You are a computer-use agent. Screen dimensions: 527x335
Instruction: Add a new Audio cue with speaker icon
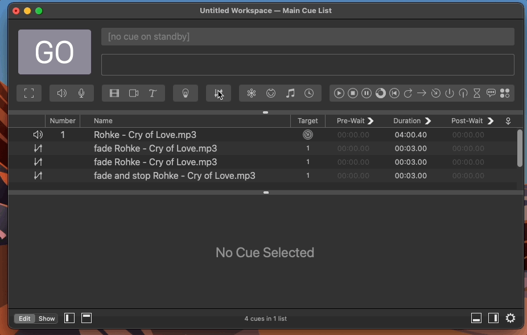pos(62,93)
